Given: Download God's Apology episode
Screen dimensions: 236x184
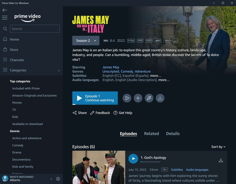Looking at the screenshot, I should [x=221, y=160].
